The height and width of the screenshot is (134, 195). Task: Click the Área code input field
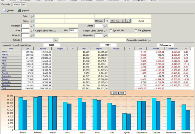click(25, 30)
